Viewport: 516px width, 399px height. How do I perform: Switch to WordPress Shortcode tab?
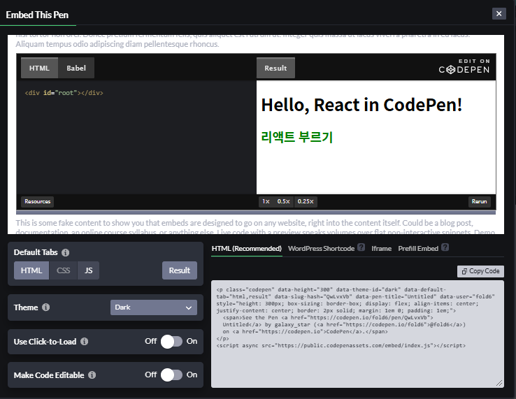pyautogui.click(x=321, y=249)
